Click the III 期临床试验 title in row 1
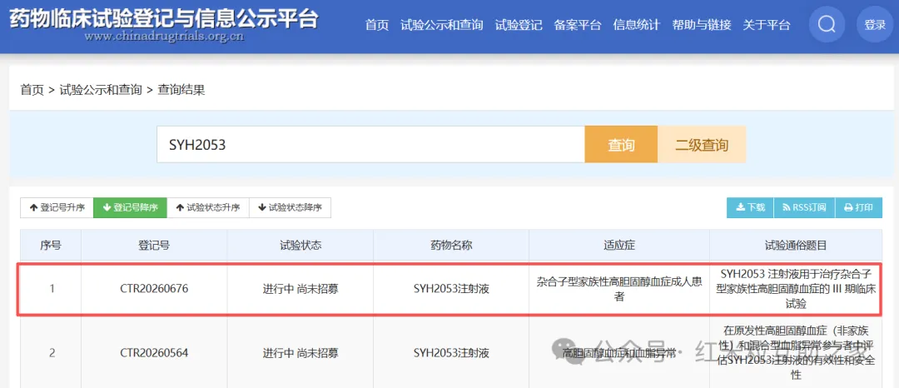The image size is (899, 388). tap(796, 289)
